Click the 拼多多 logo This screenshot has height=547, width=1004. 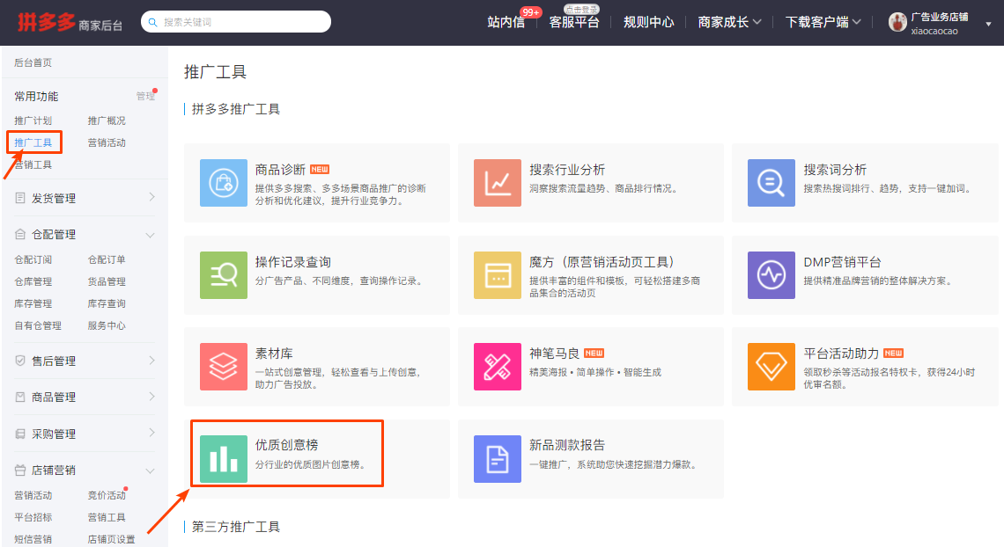(x=46, y=22)
